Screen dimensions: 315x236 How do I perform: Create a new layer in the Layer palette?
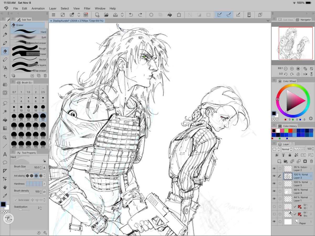click(280, 161)
